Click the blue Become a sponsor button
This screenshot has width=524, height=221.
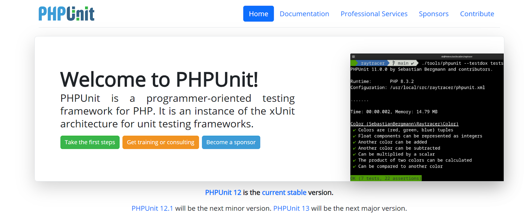[x=231, y=142]
